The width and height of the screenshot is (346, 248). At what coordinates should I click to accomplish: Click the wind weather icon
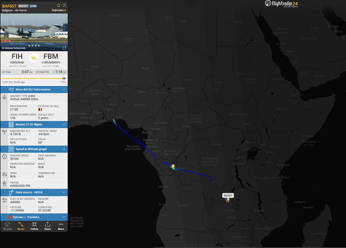point(4,174)
